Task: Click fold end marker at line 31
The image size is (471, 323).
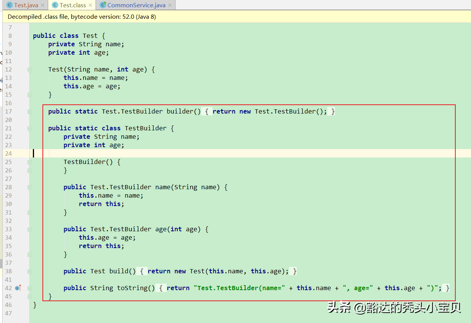Action: 29,213
